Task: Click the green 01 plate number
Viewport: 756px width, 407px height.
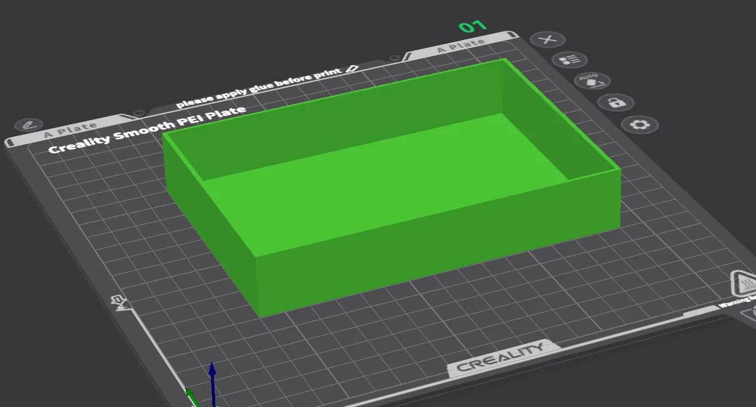Action: click(473, 27)
